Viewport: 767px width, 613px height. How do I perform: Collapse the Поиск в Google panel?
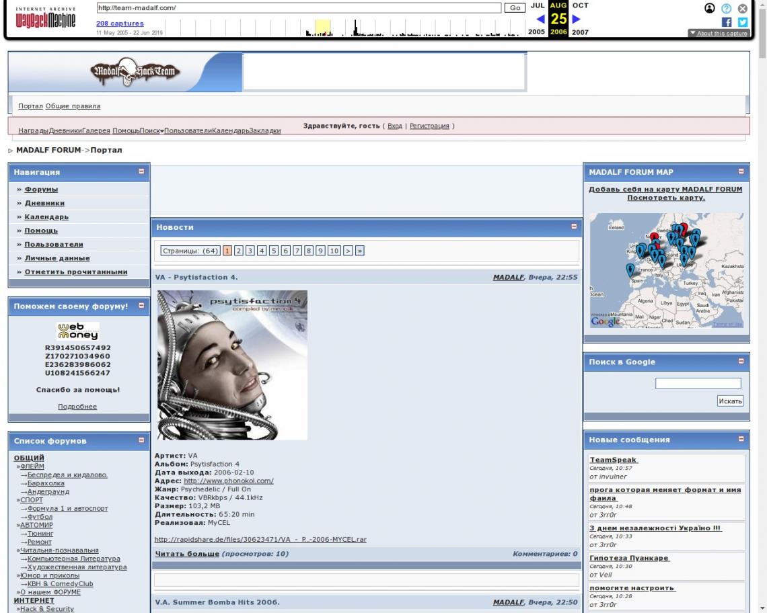pos(741,361)
